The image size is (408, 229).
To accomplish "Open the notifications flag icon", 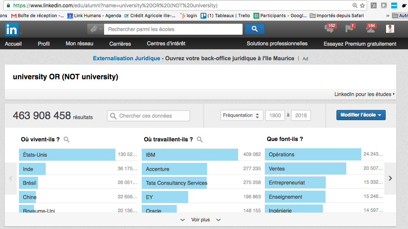I will [x=349, y=29].
